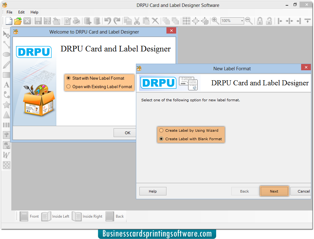Select Create Label by Using Wizard
314x239 pixels.
tap(189, 130)
